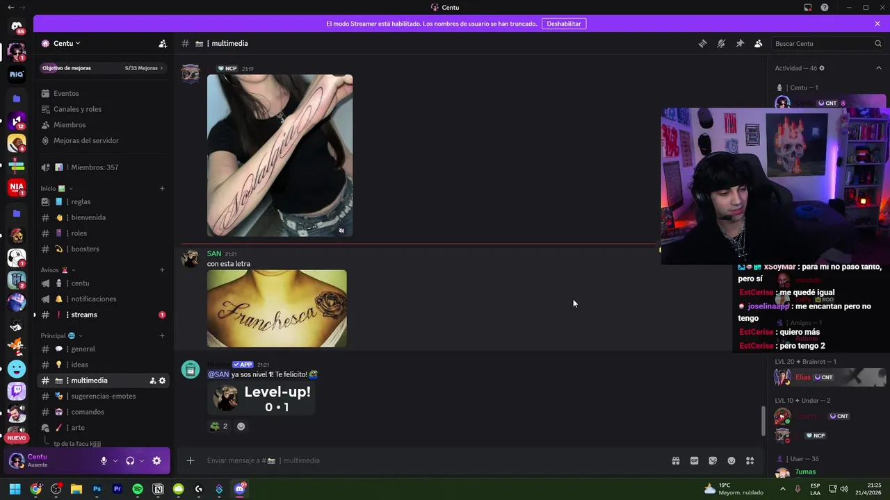
Task: Open the roles channel
Action: 103,233
